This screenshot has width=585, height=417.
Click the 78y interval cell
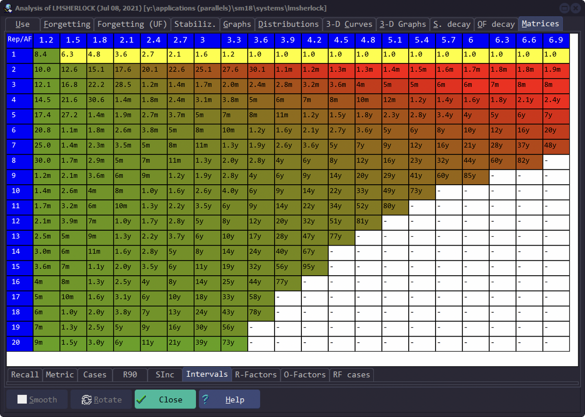tap(261, 313)
